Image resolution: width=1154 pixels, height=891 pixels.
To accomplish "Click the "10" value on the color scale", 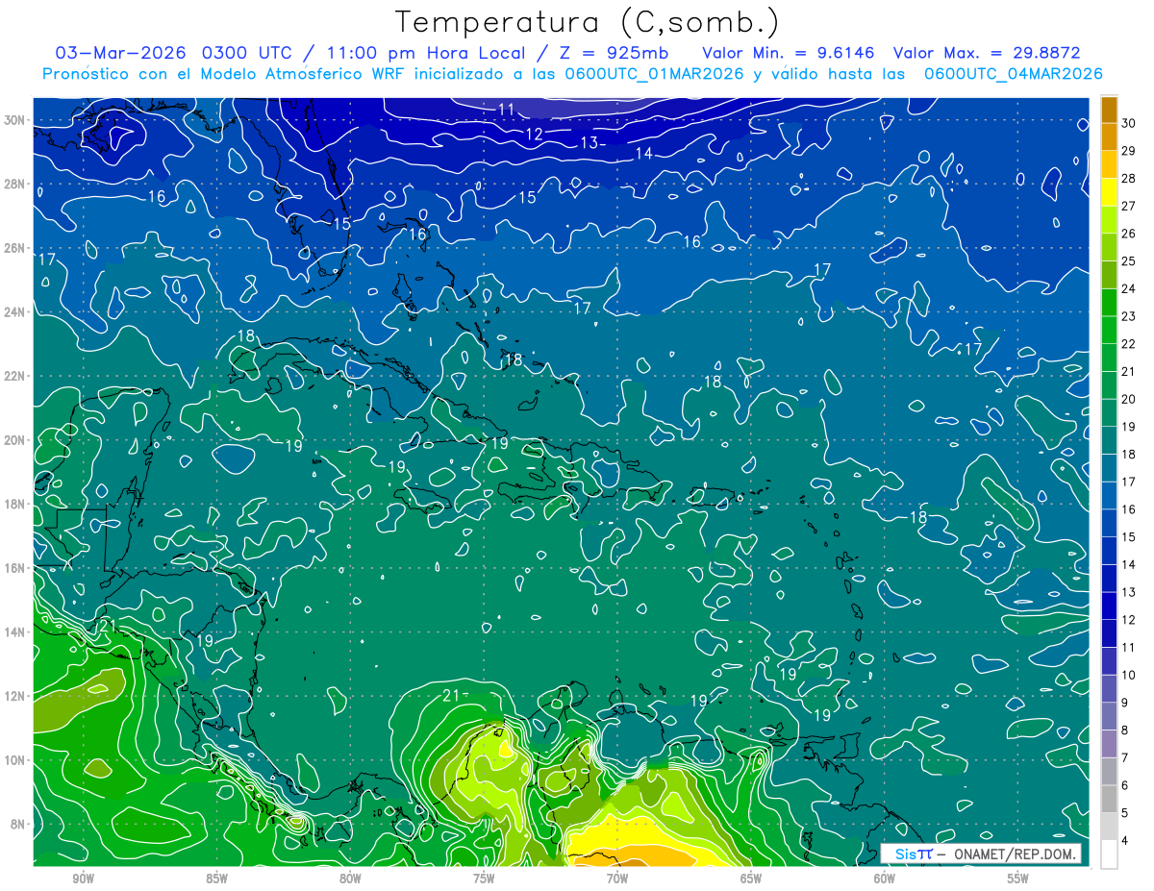I will click(x=1129, y=676).
